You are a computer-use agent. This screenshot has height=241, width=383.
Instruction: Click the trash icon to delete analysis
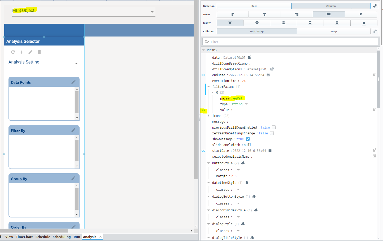pyautogui.click(x=39, y=52)
